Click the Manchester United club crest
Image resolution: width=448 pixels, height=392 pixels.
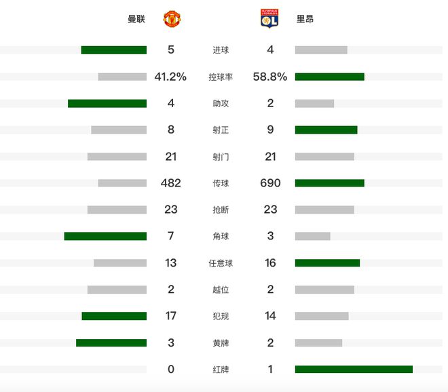pyautogui.click(x=172, y=19)
